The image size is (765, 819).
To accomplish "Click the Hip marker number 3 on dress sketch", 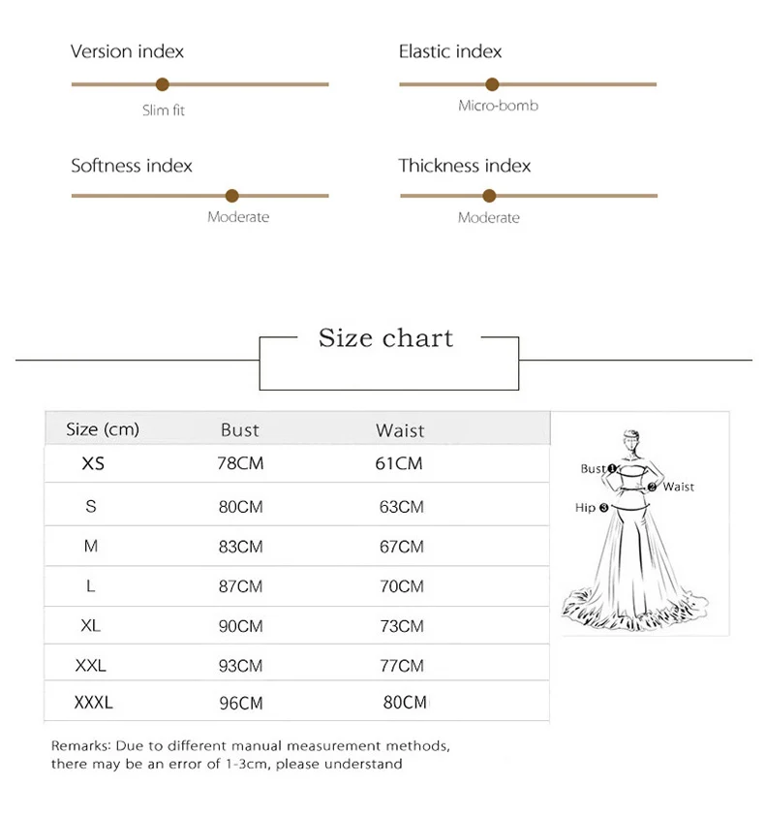I will coord(603,508).
